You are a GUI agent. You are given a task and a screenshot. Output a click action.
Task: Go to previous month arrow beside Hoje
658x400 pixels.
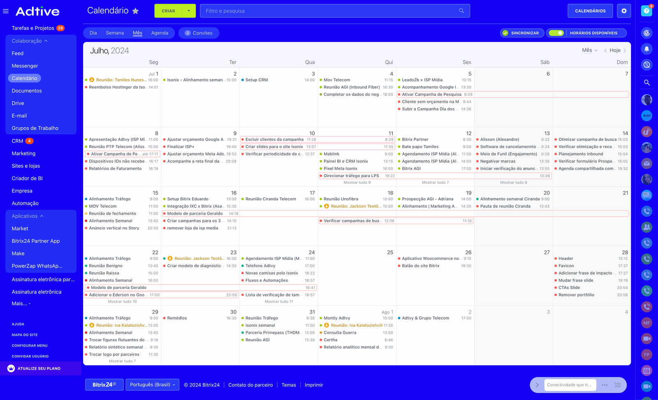pyautogui.click(x=605, y=51)
